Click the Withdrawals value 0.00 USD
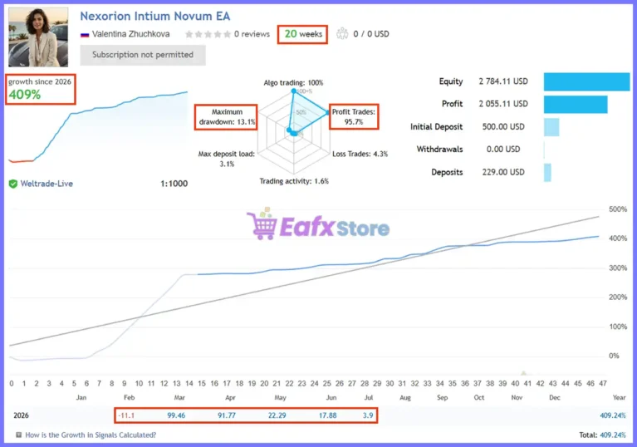Viewport: 637px width, 447px height. click(x=503, y=150)
